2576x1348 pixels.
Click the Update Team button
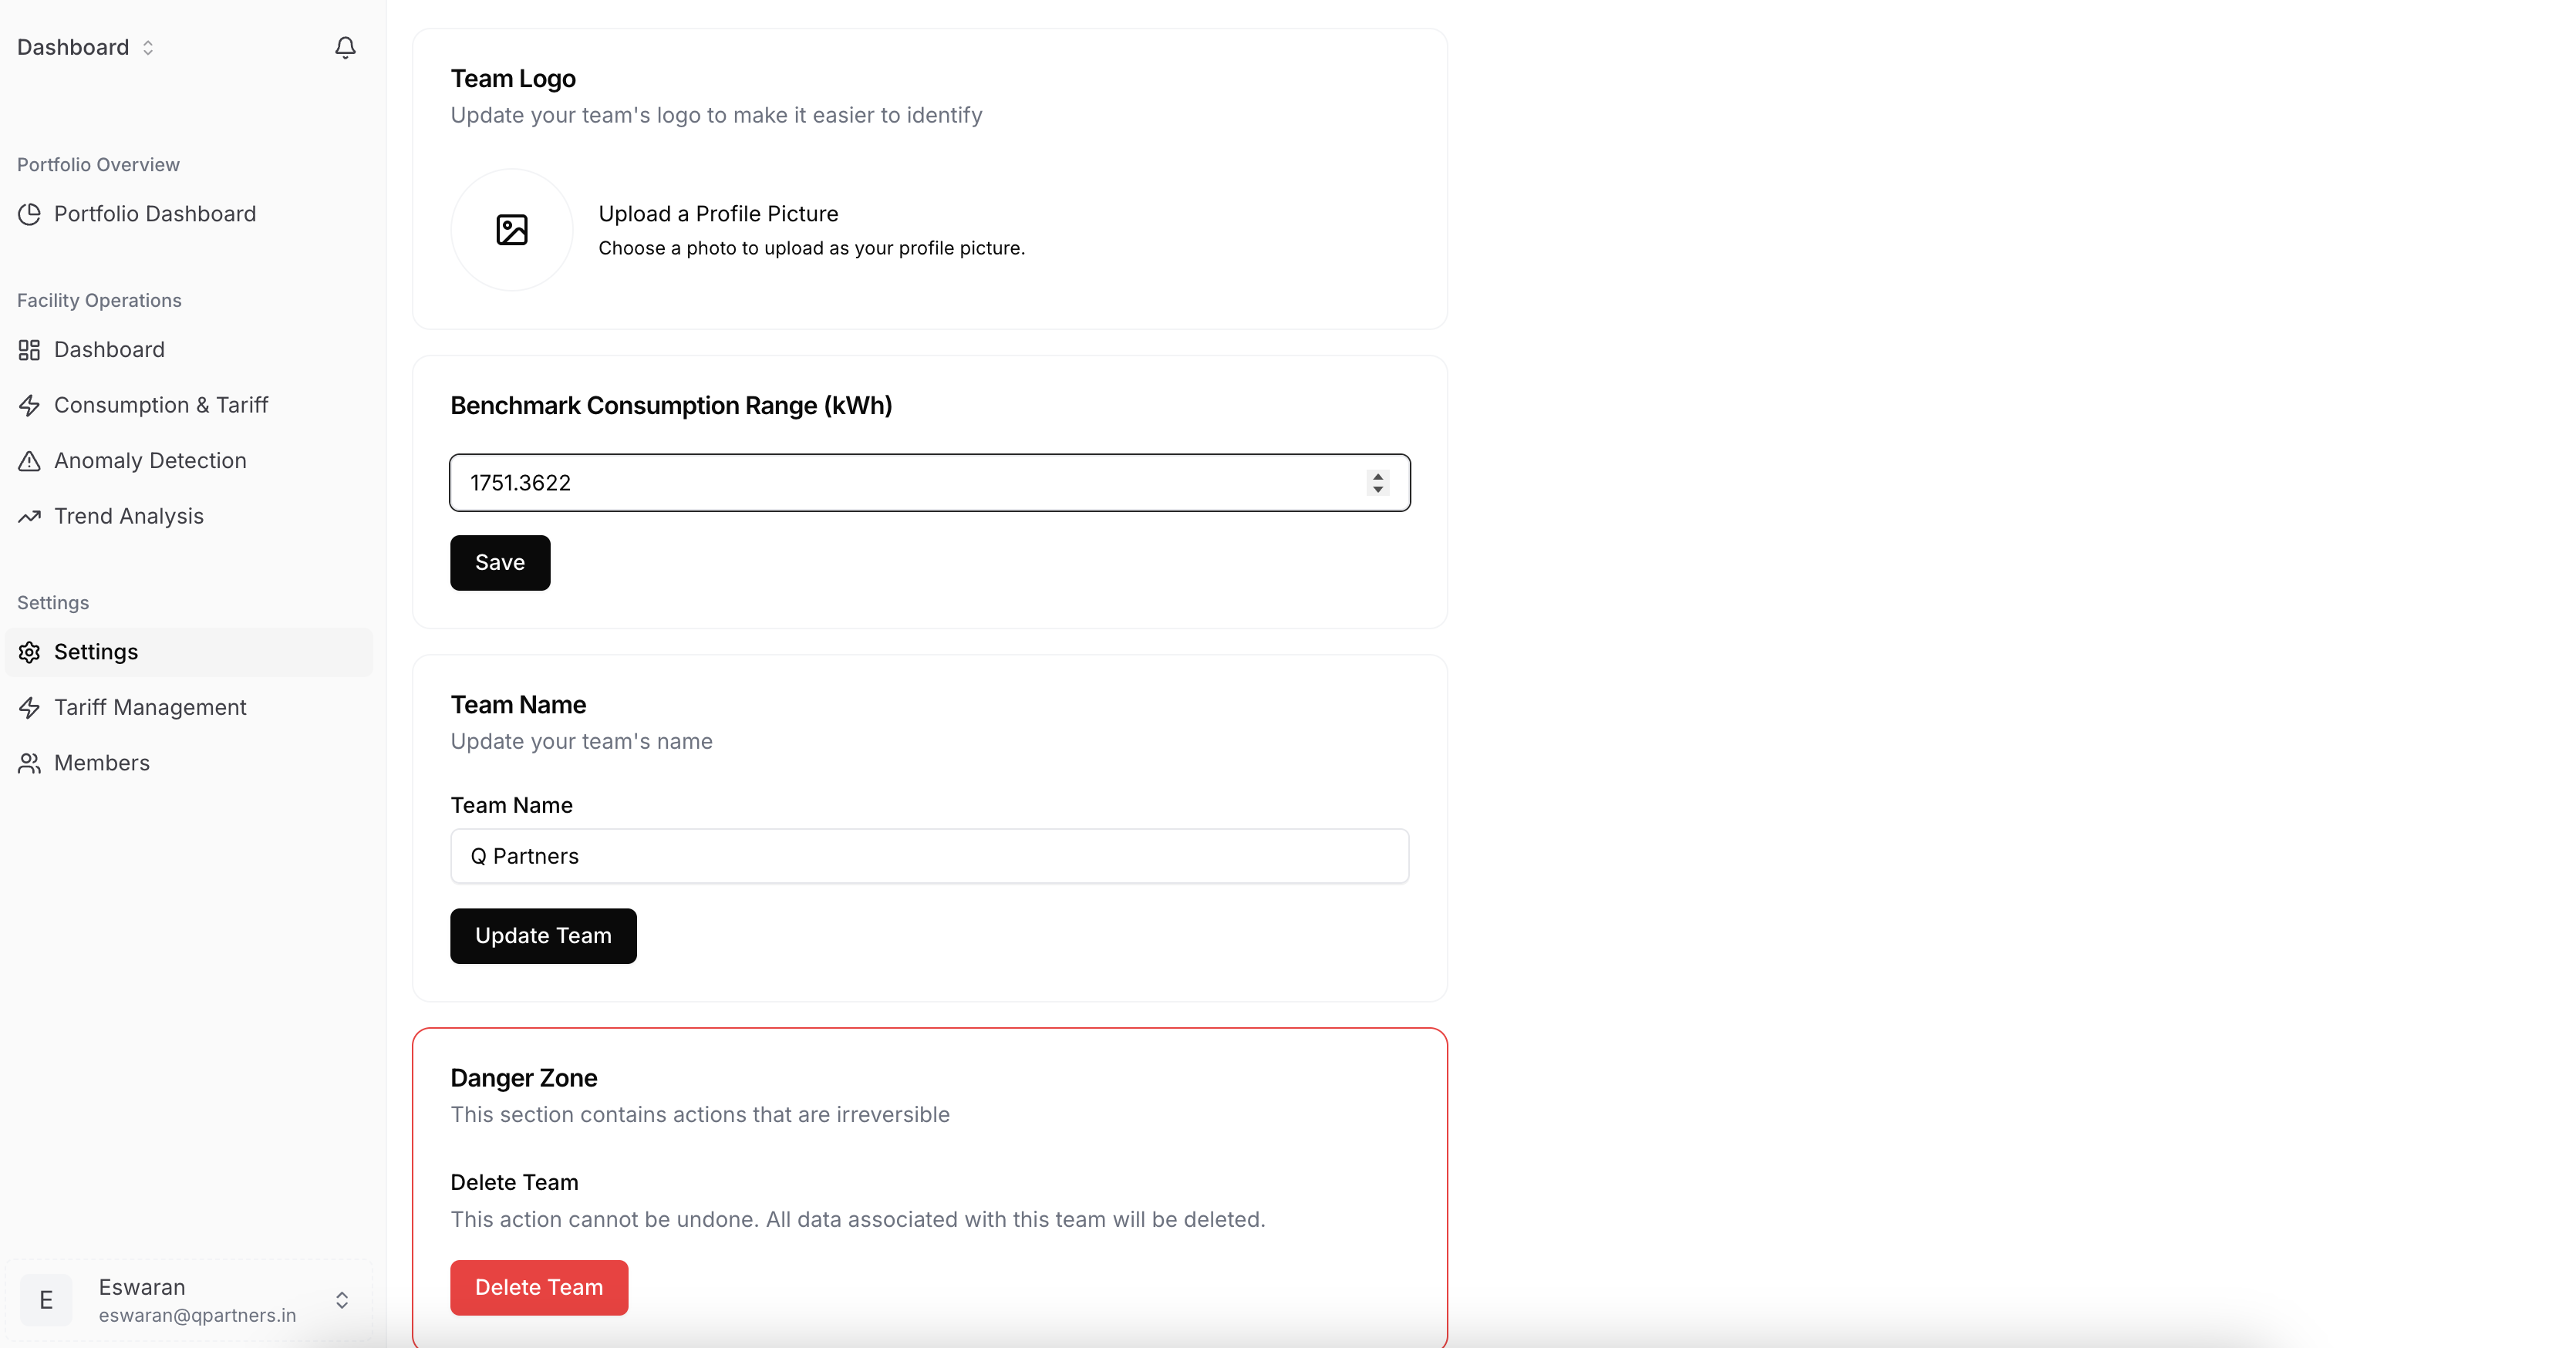(x=543, y=936)
